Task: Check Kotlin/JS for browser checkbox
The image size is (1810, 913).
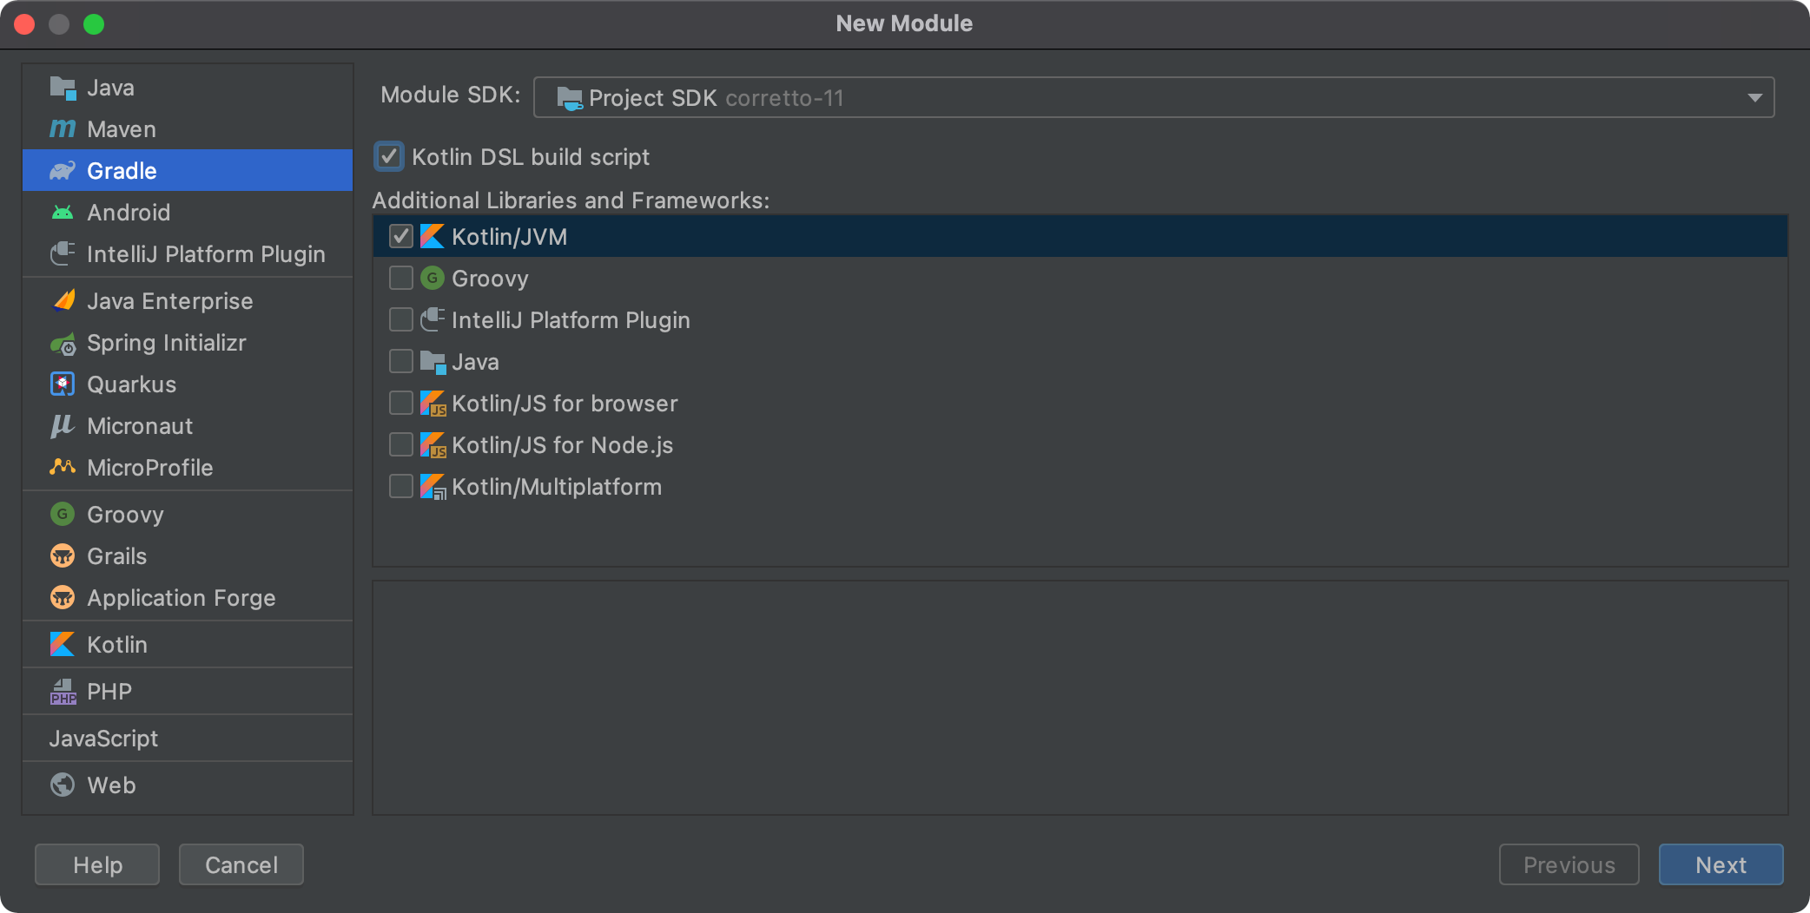Action: (401, 404)
